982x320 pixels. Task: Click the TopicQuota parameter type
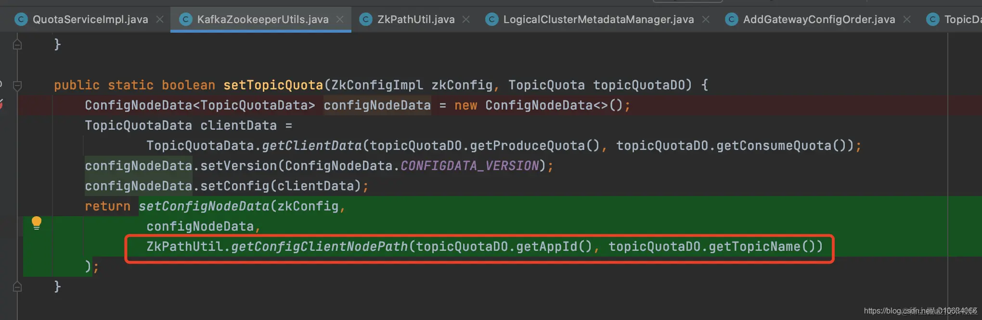point(546,85)
